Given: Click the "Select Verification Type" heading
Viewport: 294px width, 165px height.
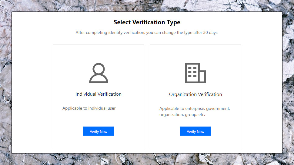Looking at the screenshot, I should (147, 22).
